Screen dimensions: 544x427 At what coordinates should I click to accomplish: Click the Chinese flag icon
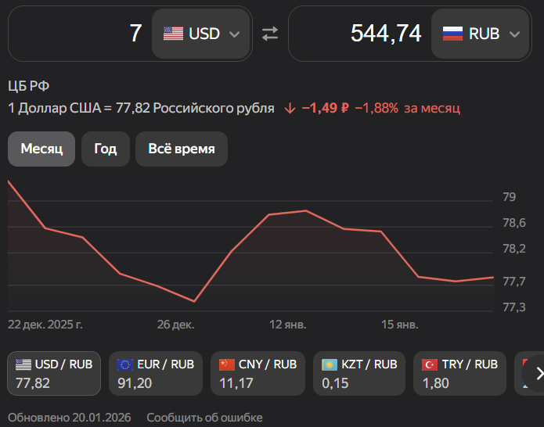[228, 364]
